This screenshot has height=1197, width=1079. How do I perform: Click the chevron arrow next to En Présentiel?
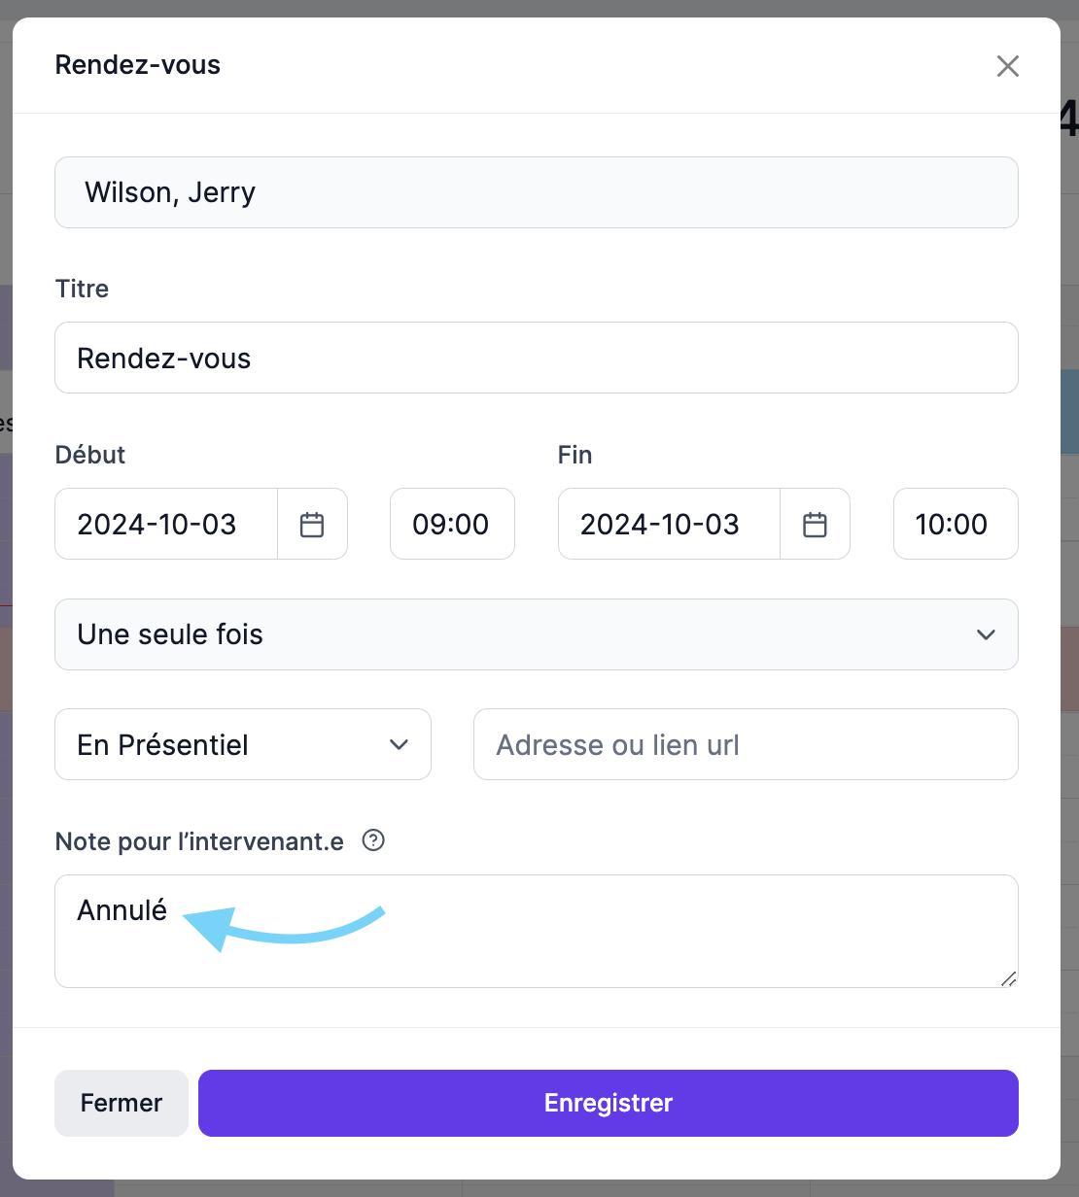point(399,744)
